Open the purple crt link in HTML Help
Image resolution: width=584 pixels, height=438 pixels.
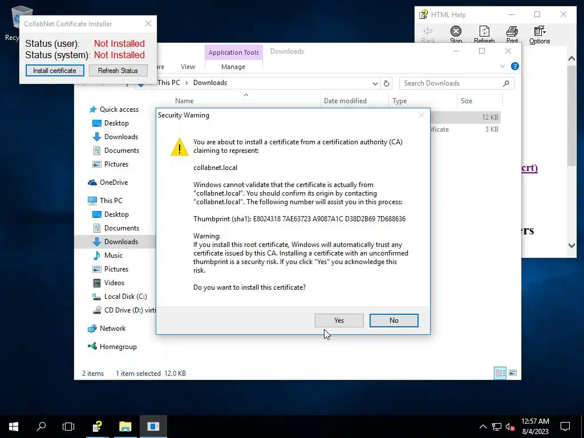(529, 168)
